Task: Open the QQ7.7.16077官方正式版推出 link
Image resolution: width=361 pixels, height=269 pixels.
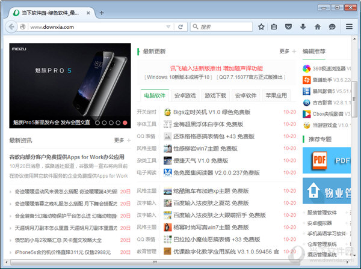Action: pyautogui.click(x=251, y=77)
